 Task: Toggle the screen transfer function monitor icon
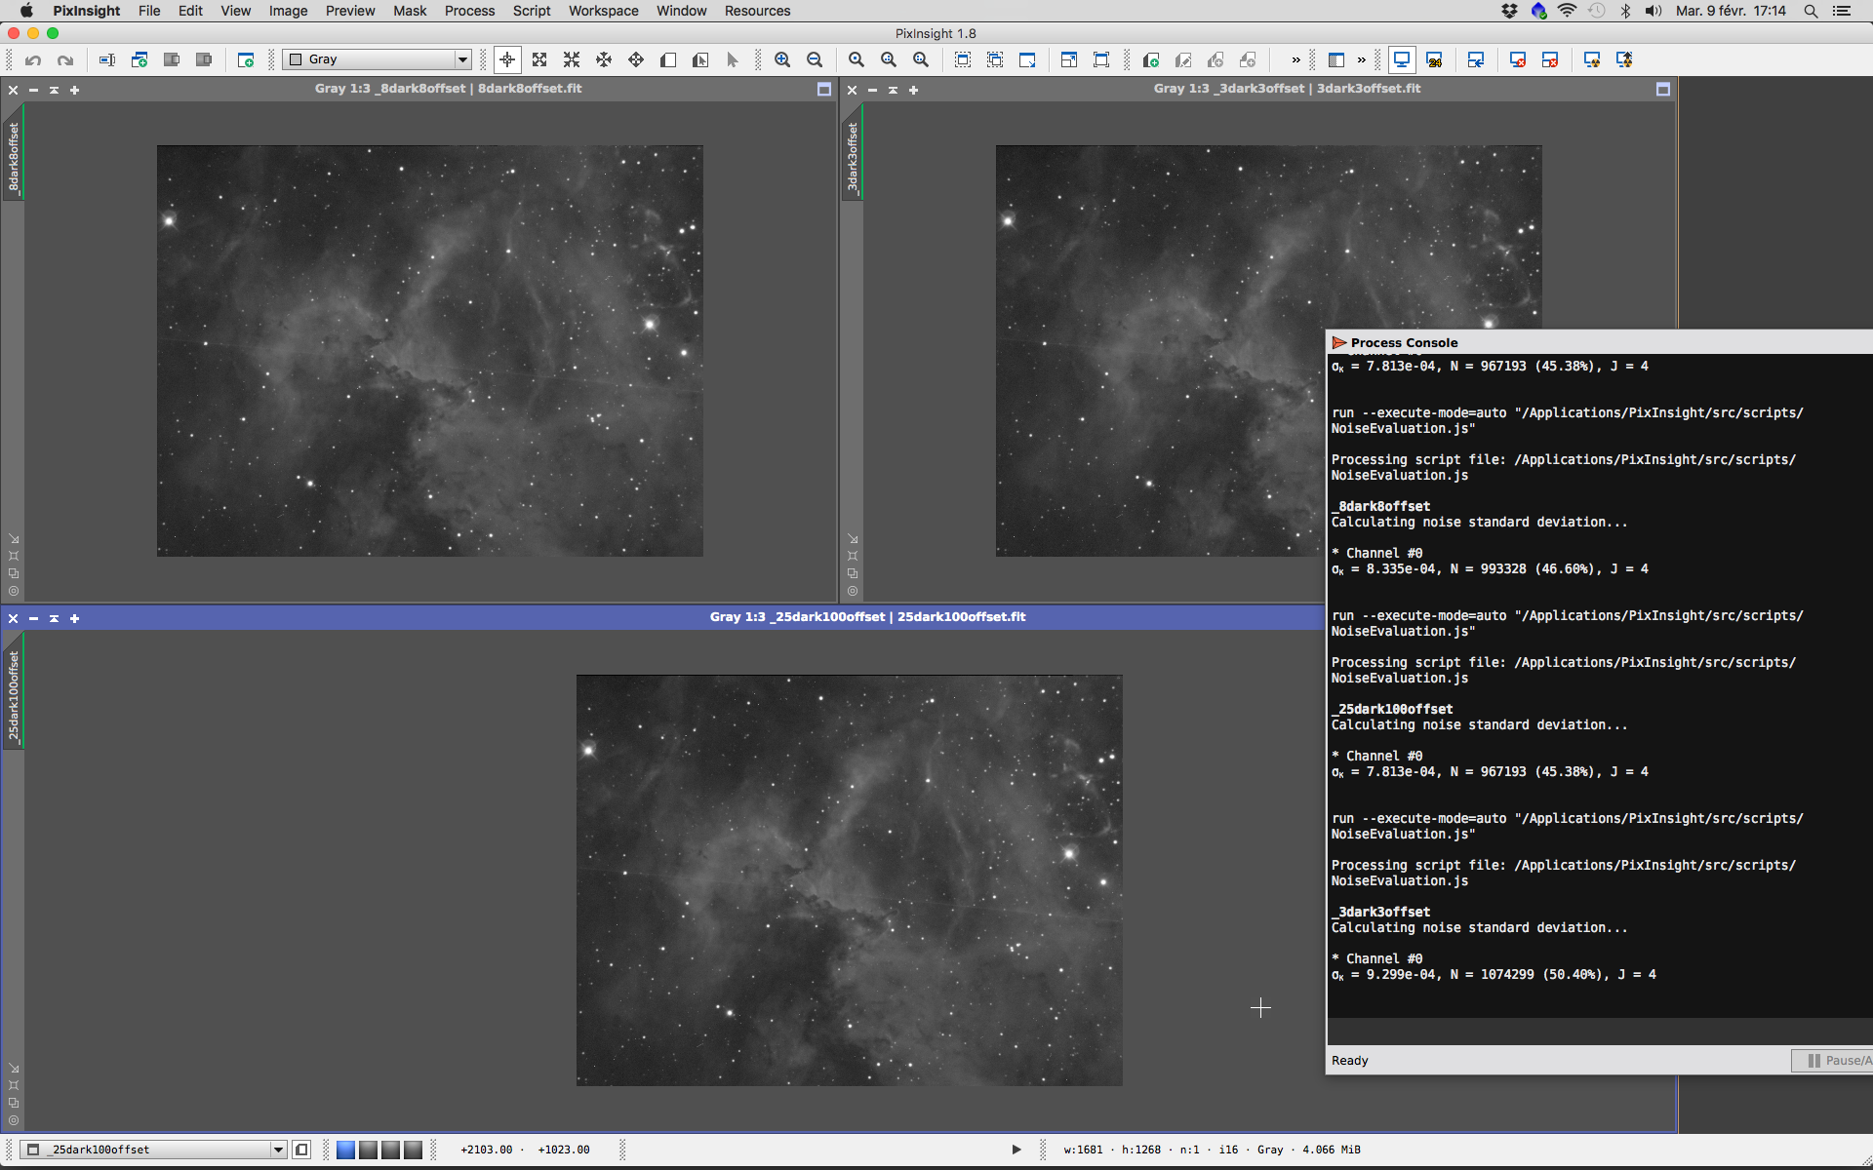point(1402,59)
